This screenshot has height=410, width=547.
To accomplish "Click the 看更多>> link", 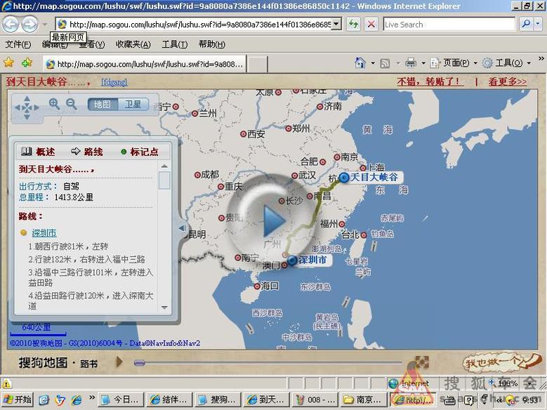I will (x=507, y=82).
